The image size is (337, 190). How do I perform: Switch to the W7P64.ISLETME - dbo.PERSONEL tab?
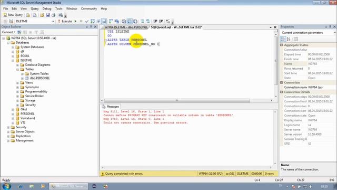[126, 27]
